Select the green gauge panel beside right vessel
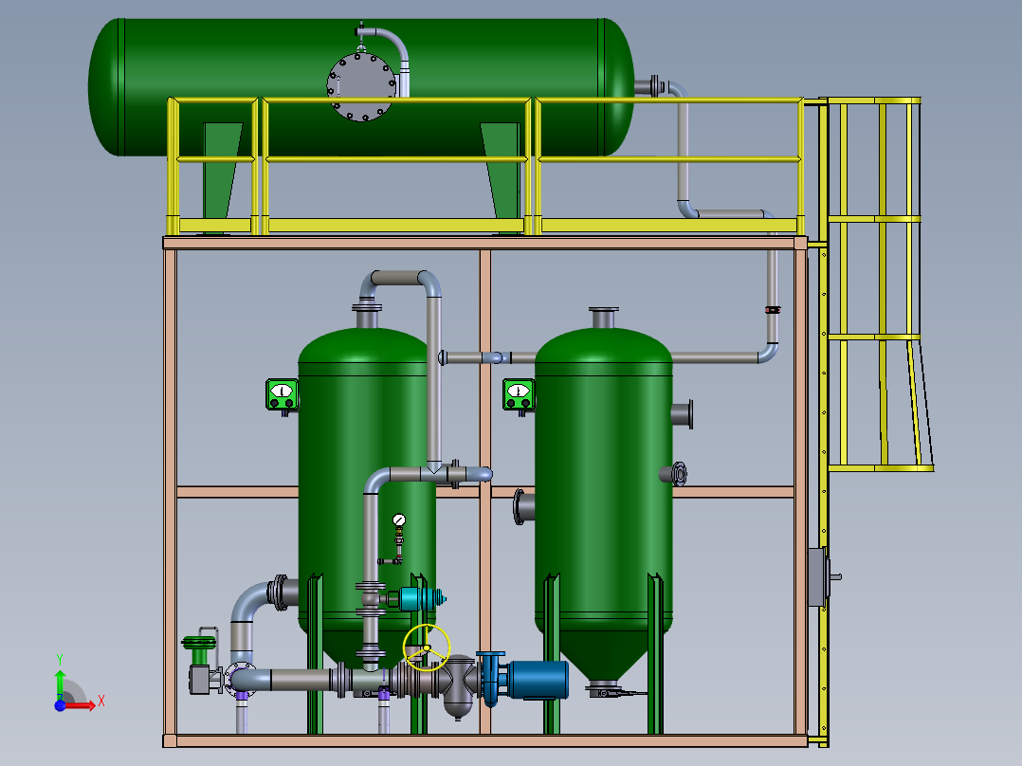This screenshot has width=1022, height=766. coord(519,394)
